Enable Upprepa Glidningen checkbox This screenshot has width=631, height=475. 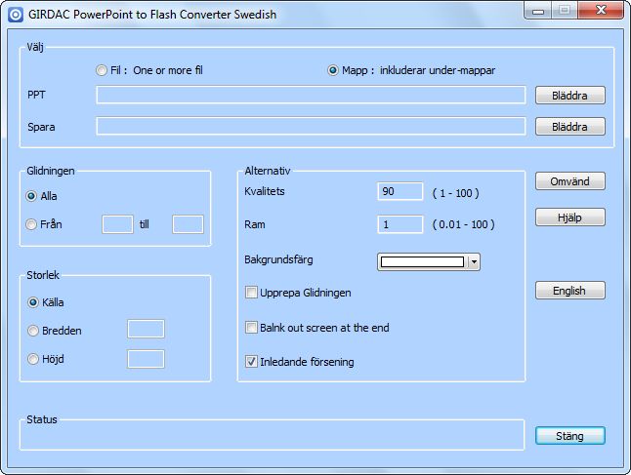(x=251, y=293)
